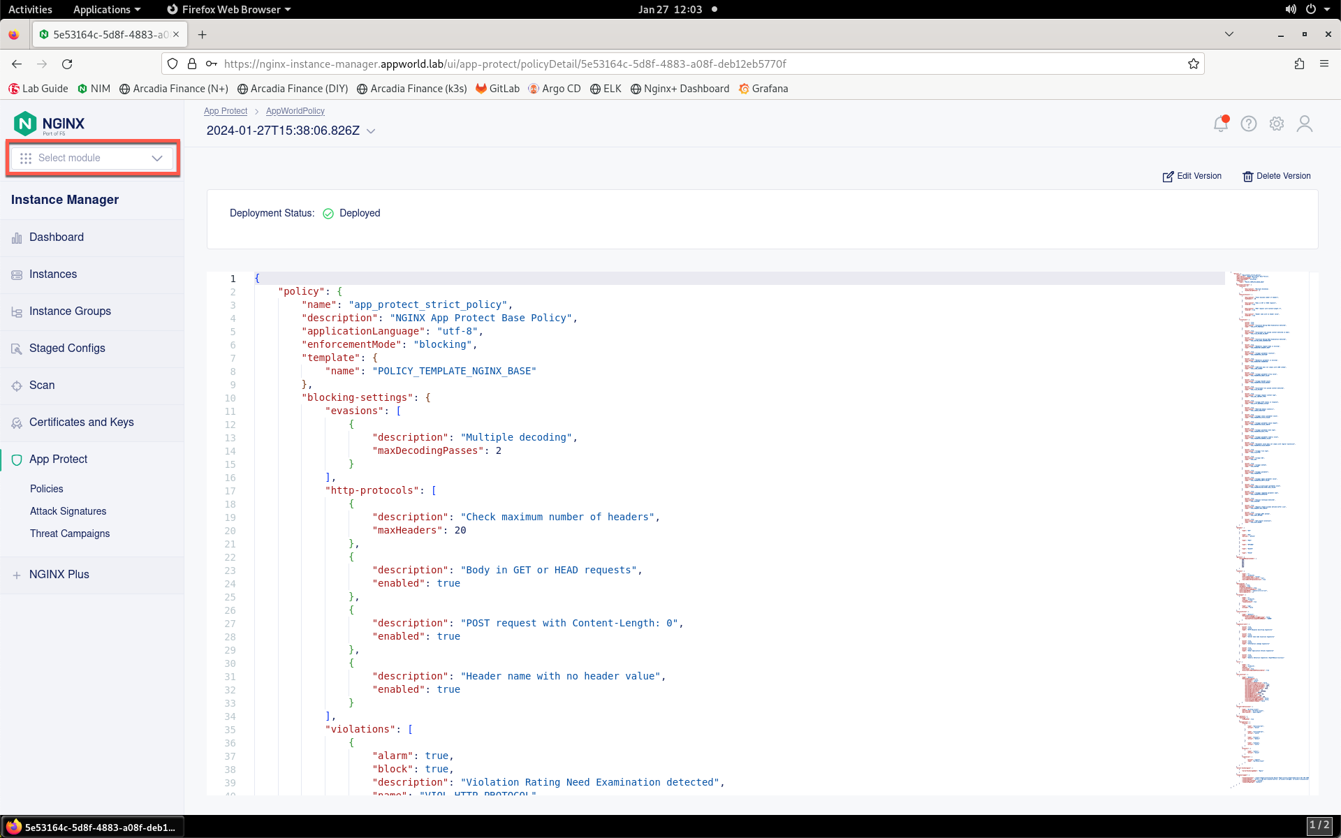
Task: Close the current browser tab
Action: (x=176, y=34)
